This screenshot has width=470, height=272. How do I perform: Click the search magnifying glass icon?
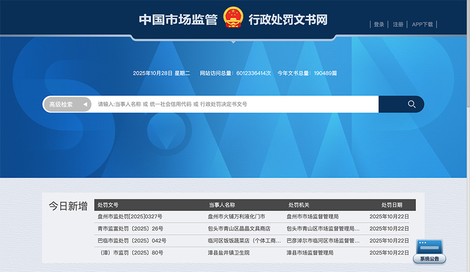point(411,104)
